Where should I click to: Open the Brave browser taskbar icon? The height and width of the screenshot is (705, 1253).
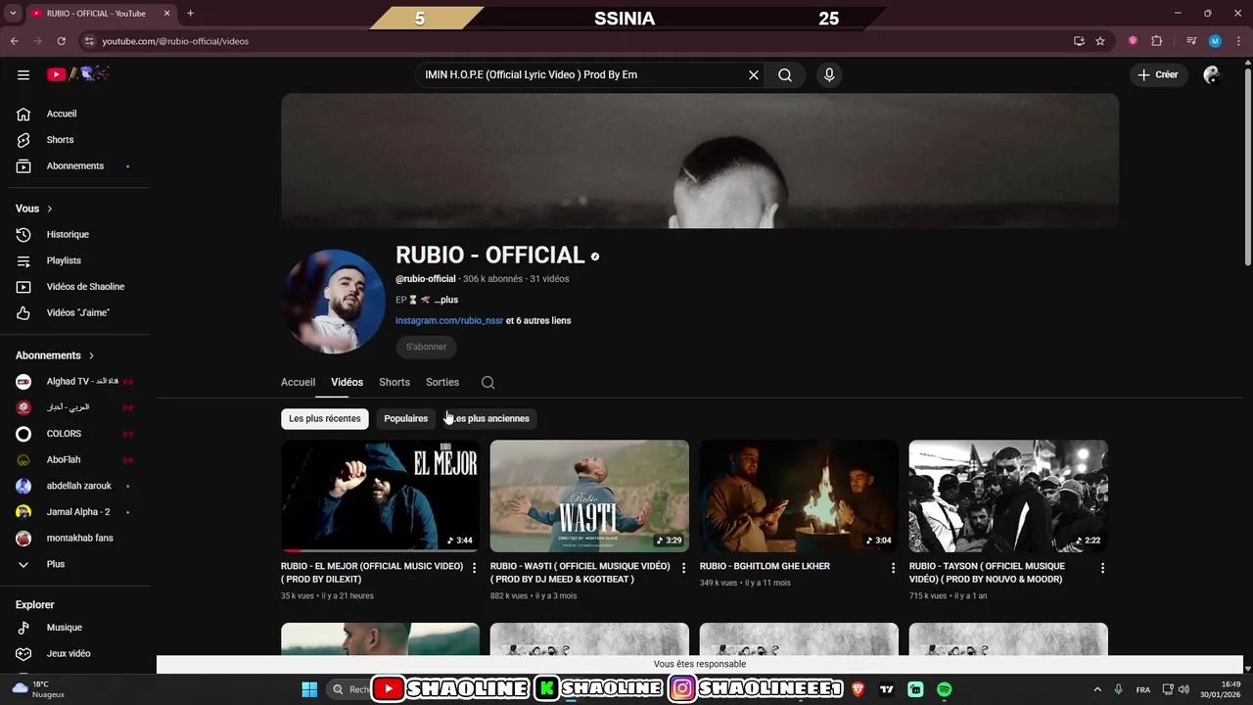[x=859, y=689]
